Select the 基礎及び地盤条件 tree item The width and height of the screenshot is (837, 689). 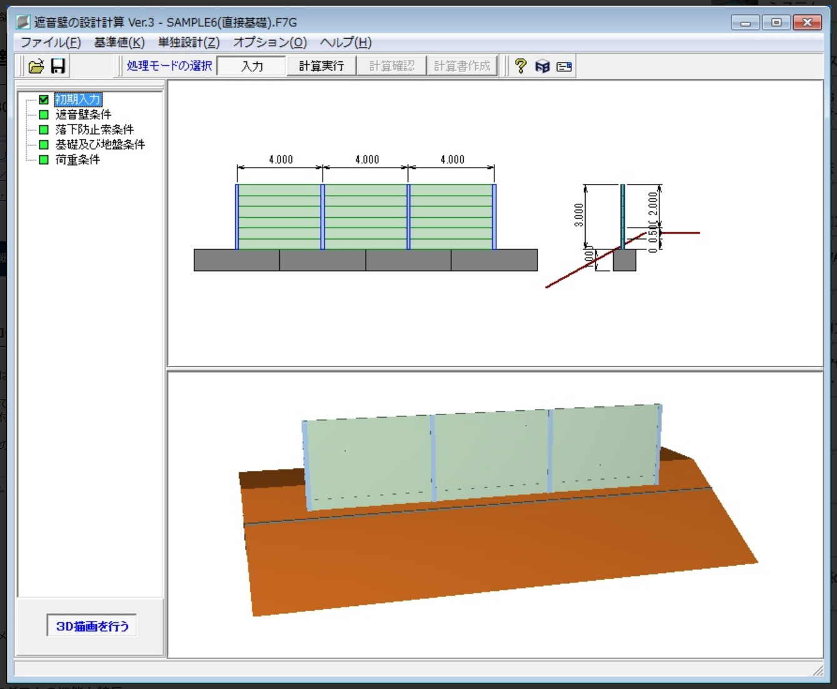point(99,144)
